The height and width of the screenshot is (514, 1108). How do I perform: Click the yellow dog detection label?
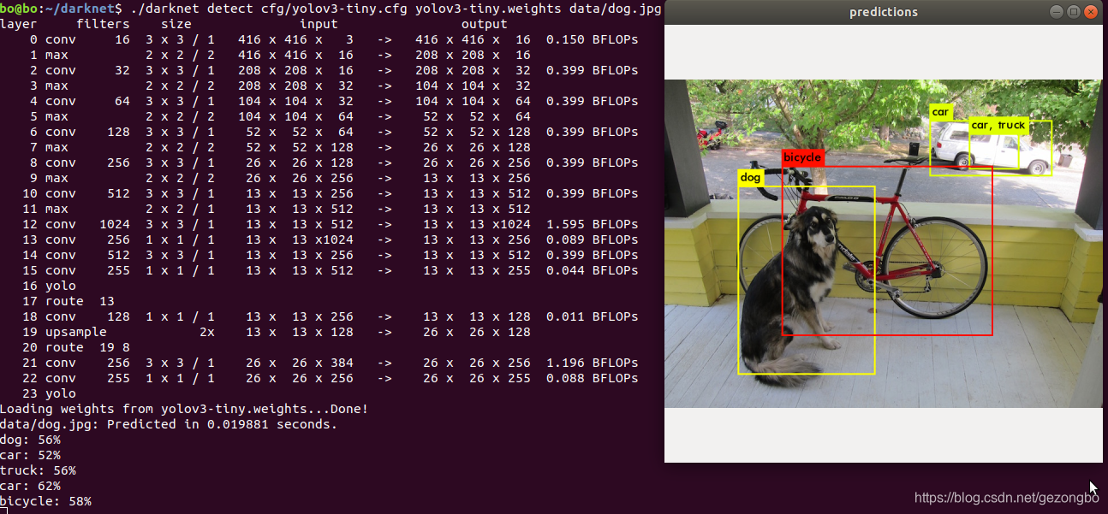(x=751, y=178)
